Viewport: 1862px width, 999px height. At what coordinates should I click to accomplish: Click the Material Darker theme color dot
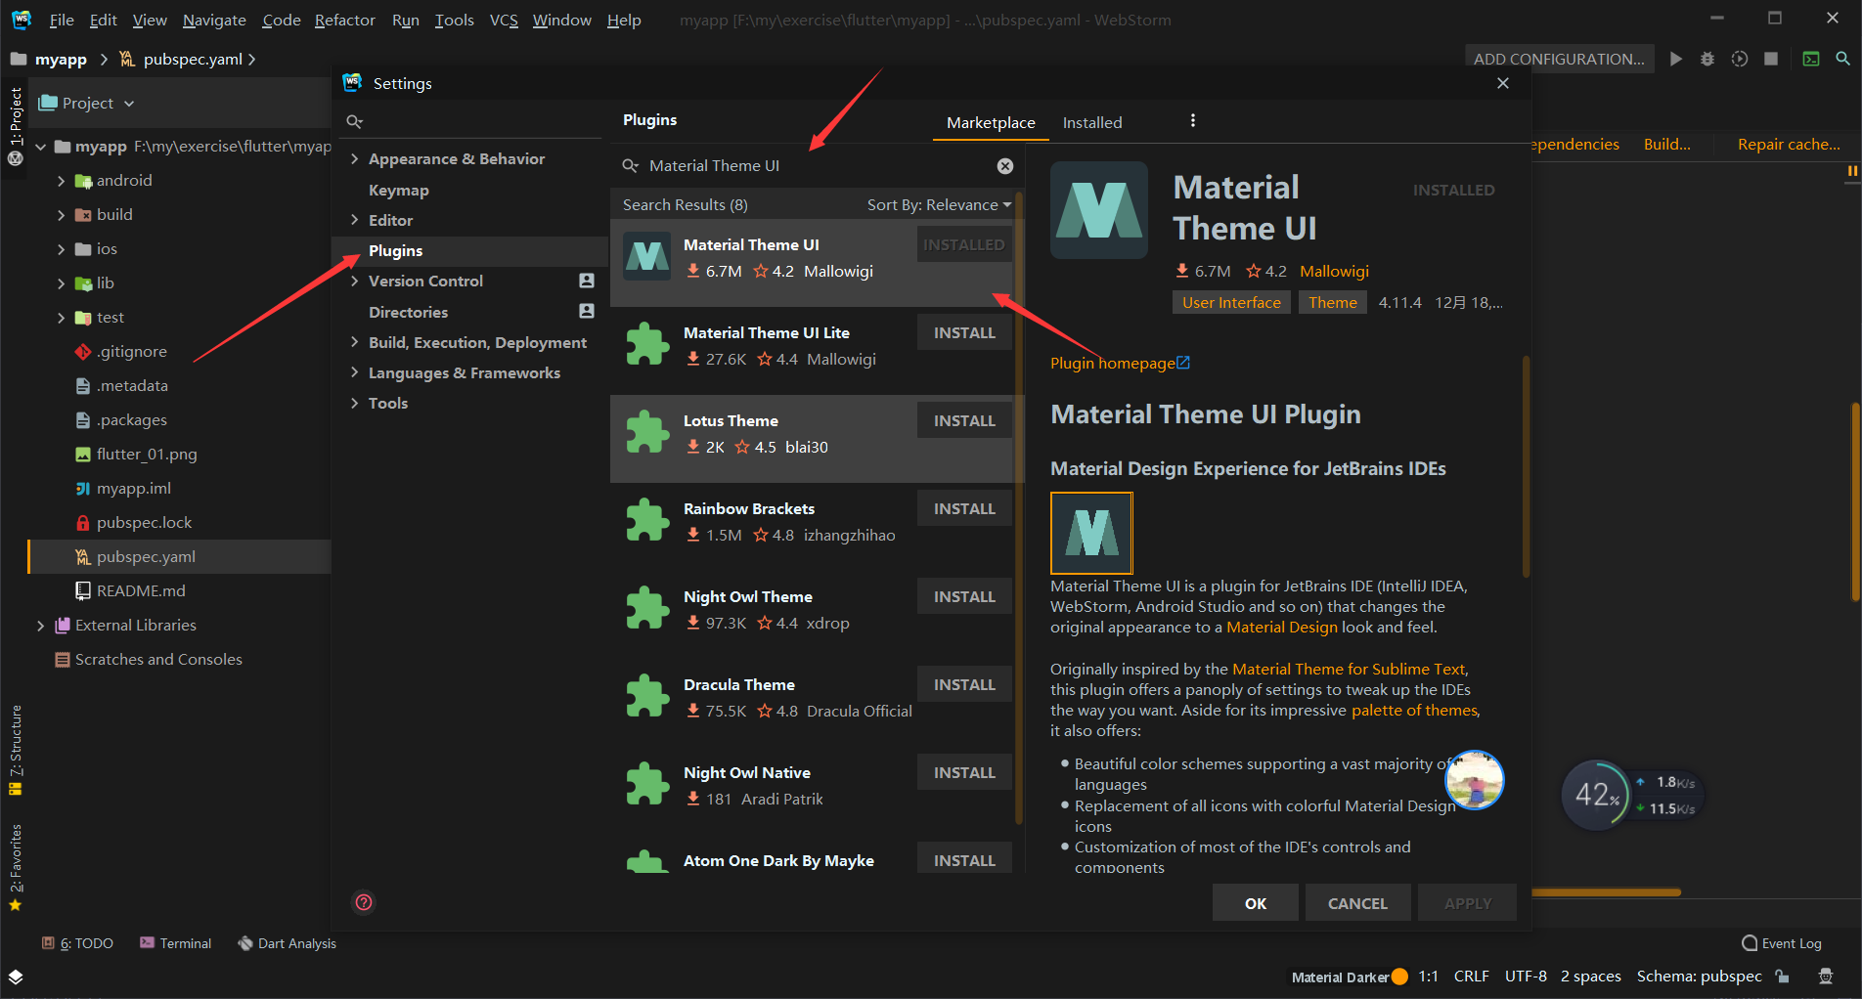point(1398,976)
